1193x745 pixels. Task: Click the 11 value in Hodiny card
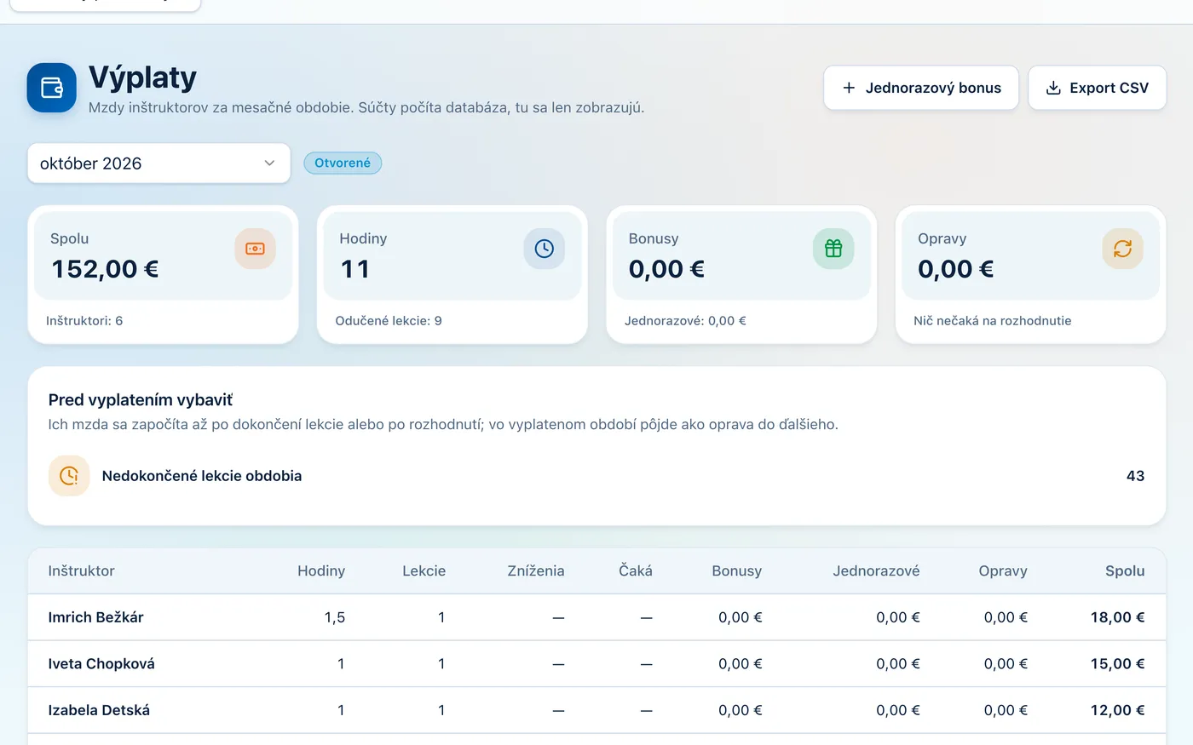(x=355, y=269)
